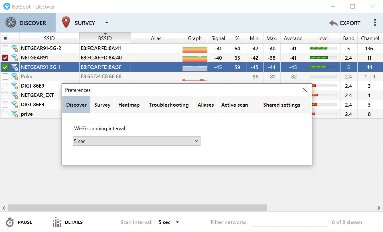Viewport: 383px width, 232px height.
Task: Click the Discover radar icon
Action: click(x=11, y=23)
